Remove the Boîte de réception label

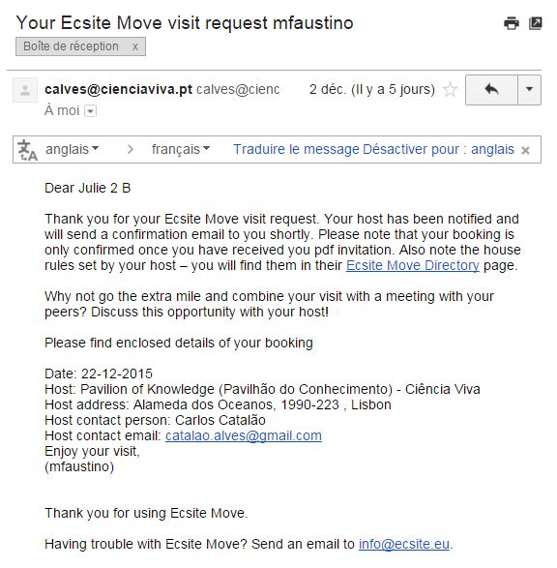135,46
